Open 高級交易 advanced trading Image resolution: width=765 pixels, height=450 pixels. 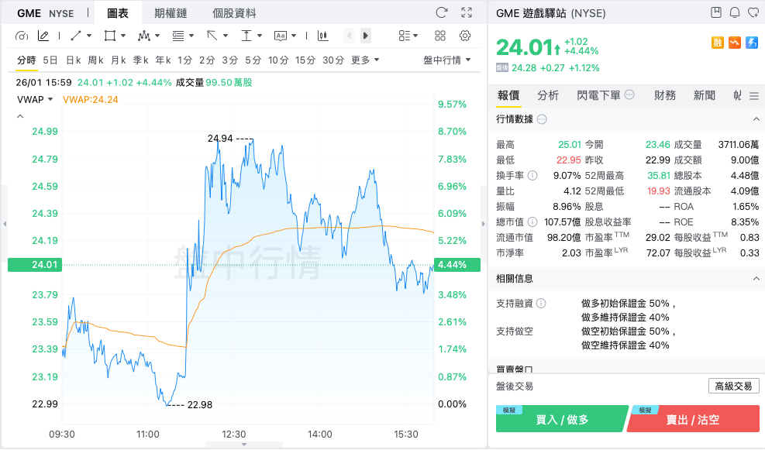[734, 386]
